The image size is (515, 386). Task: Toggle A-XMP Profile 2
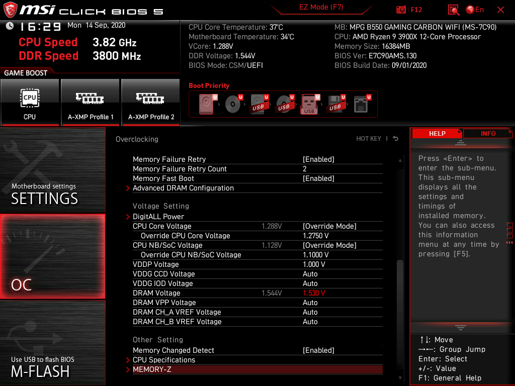click(151, 102)
